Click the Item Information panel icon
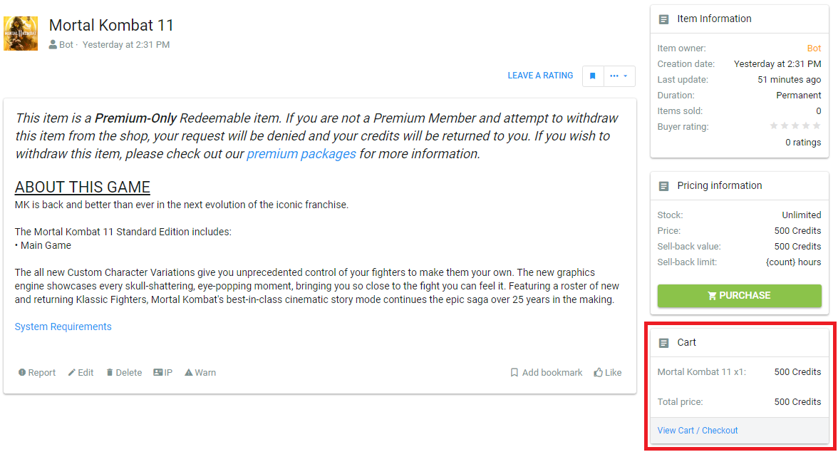The height and width of the screenshot is (457, 838). click(x=664, y=19)
